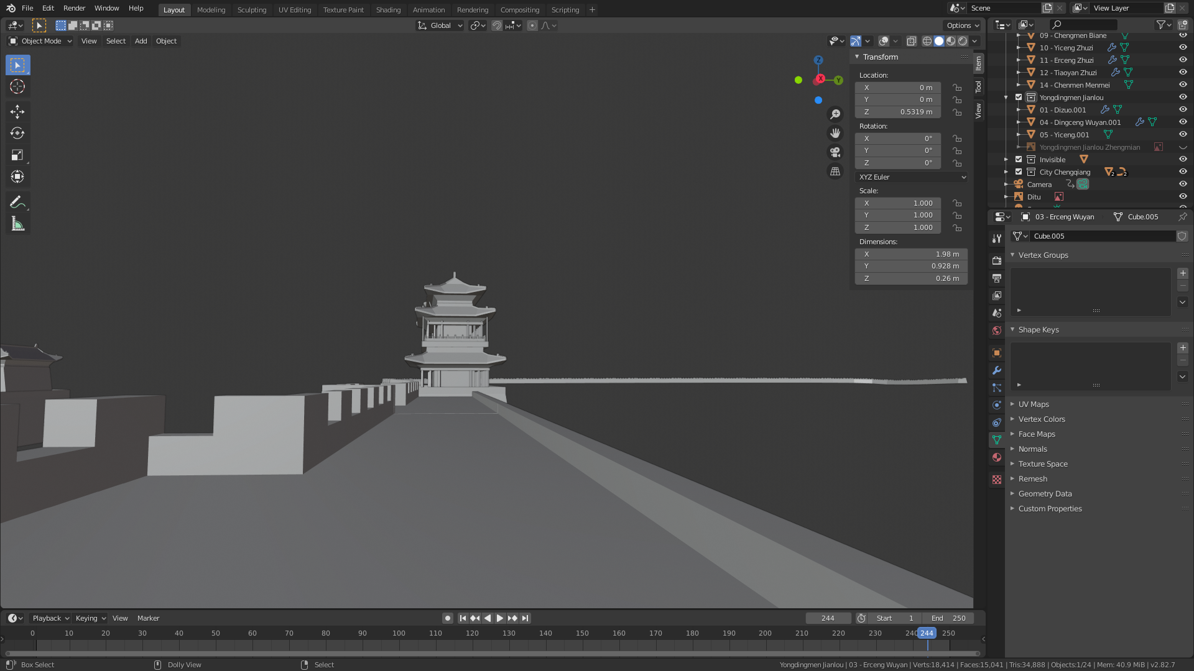Select the Rotate tool
1194x671 pixels.
(17, 132)
